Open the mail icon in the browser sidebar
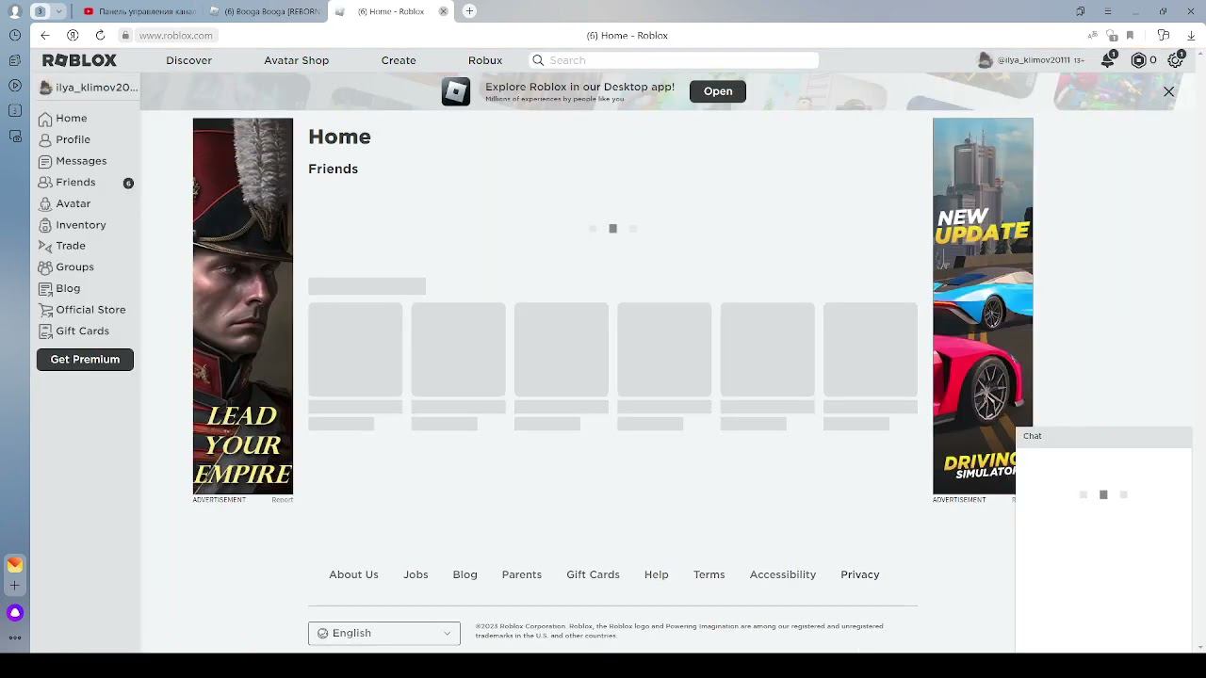Screen dimensions: 1206x678 [15, 564]
